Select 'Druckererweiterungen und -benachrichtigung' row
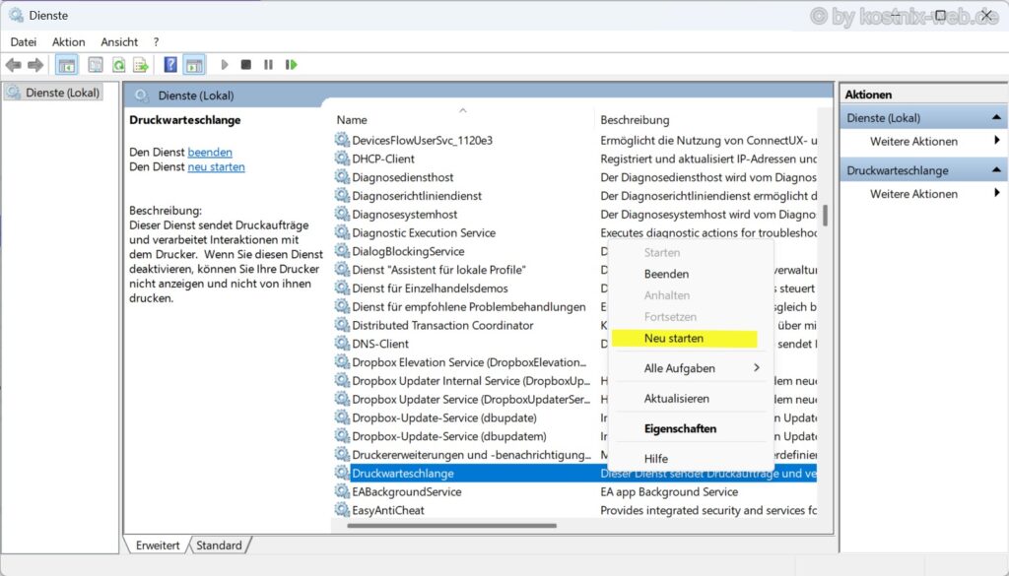This screenshot has height=576, width=1009. tap(471, 455)
